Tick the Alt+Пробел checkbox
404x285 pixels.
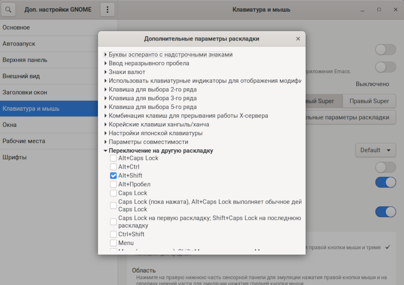pyautogui.click(x=113, y=184)
